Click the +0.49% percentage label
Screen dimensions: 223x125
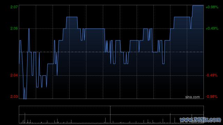[212, 28]
